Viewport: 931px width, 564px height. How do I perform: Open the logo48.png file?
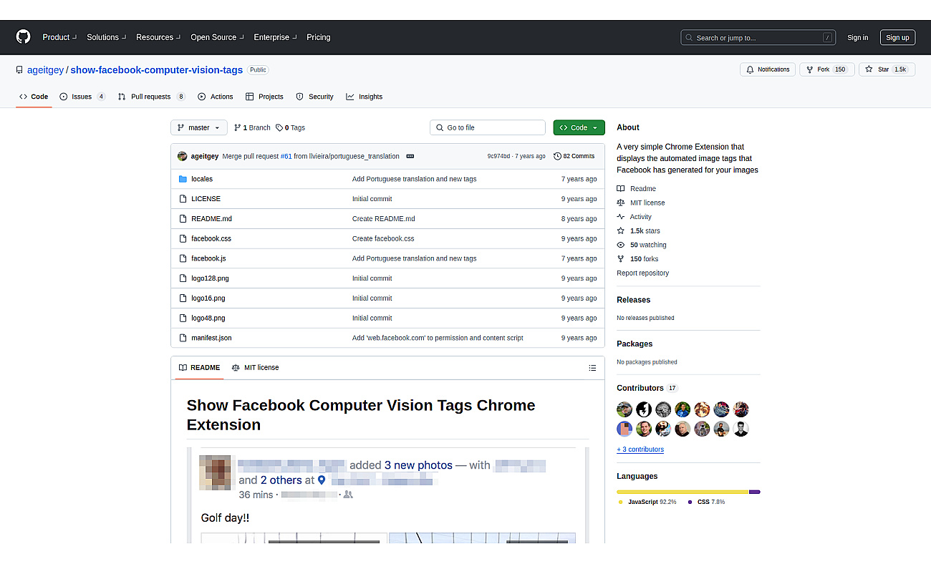click(208, 318)
